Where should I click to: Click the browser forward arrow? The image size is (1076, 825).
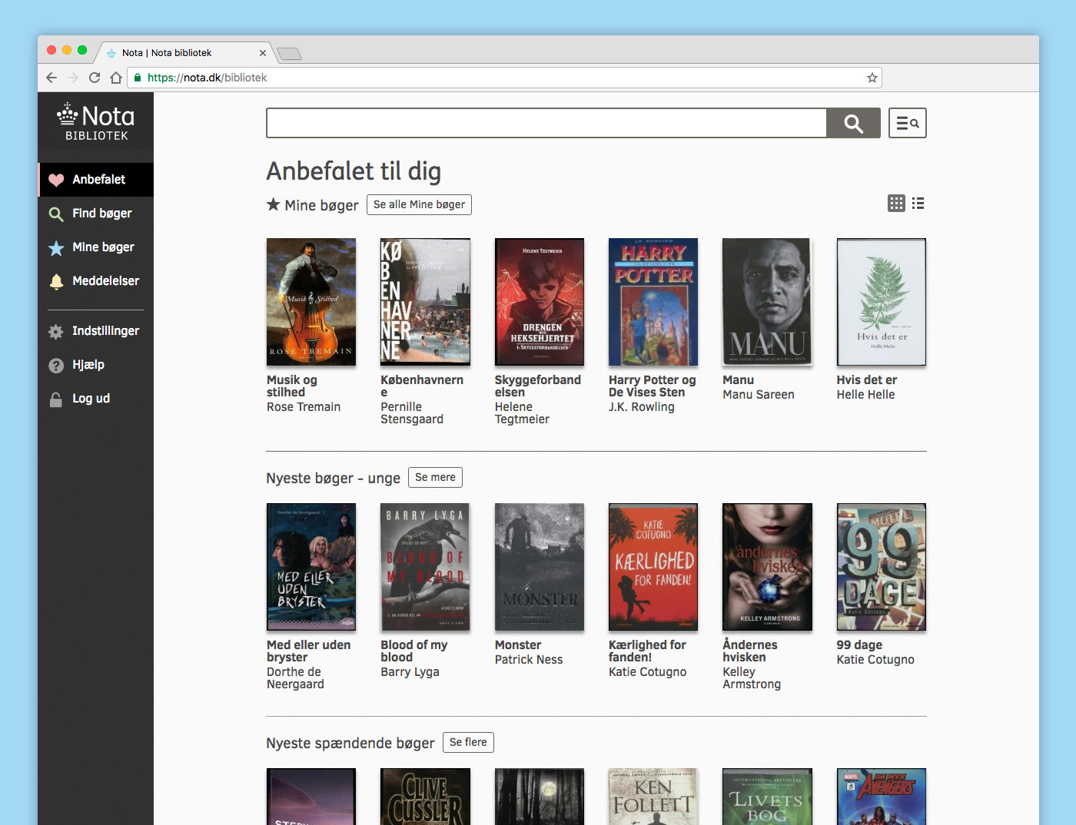(73, 78)
